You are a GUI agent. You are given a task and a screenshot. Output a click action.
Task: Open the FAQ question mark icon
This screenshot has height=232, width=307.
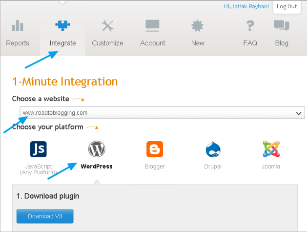point(250,26)
